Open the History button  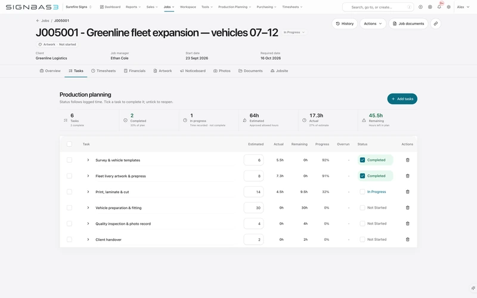[x=345, y=23]
